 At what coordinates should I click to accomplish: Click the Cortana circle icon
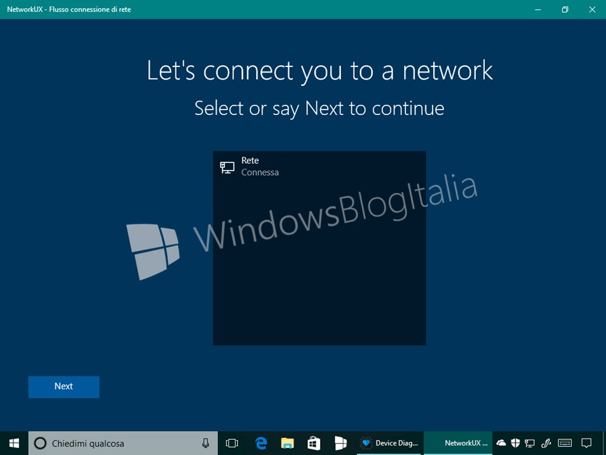click(x=40, y=443)
